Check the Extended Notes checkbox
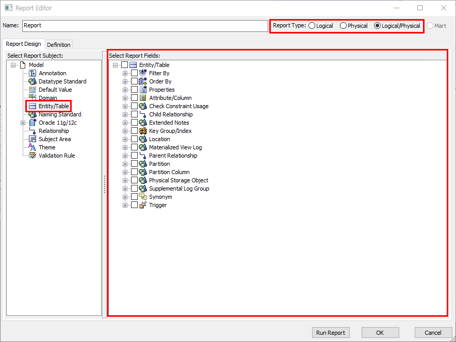The width and height of the screenshot is (456, 342). point(134,123)
